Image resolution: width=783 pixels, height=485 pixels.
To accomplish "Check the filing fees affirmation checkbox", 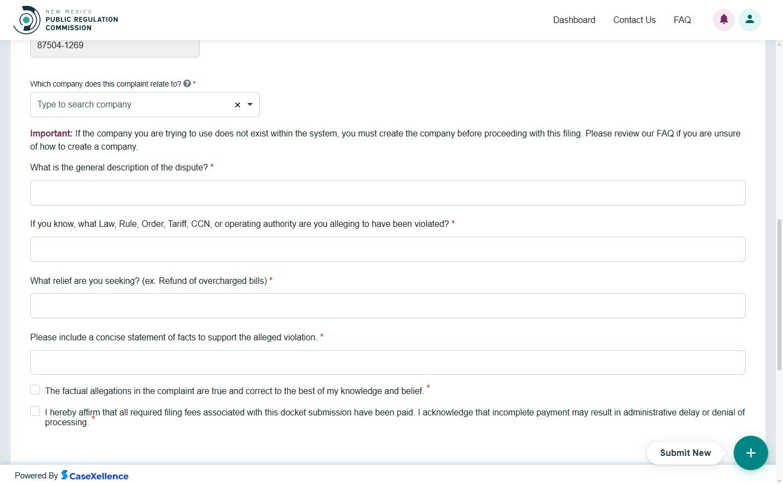I will [x=35, y=410].
